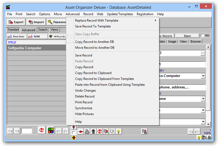
Task: Click the colored FSFC blocks icon
Action: tap(51, 130)
